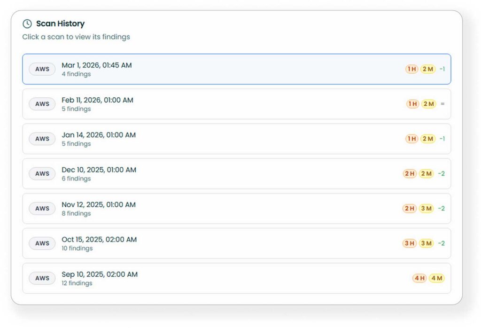Select the AWS icon on the Nov 12 scan
This screenshot has width=481, height=328.
[x=42, y=208]
